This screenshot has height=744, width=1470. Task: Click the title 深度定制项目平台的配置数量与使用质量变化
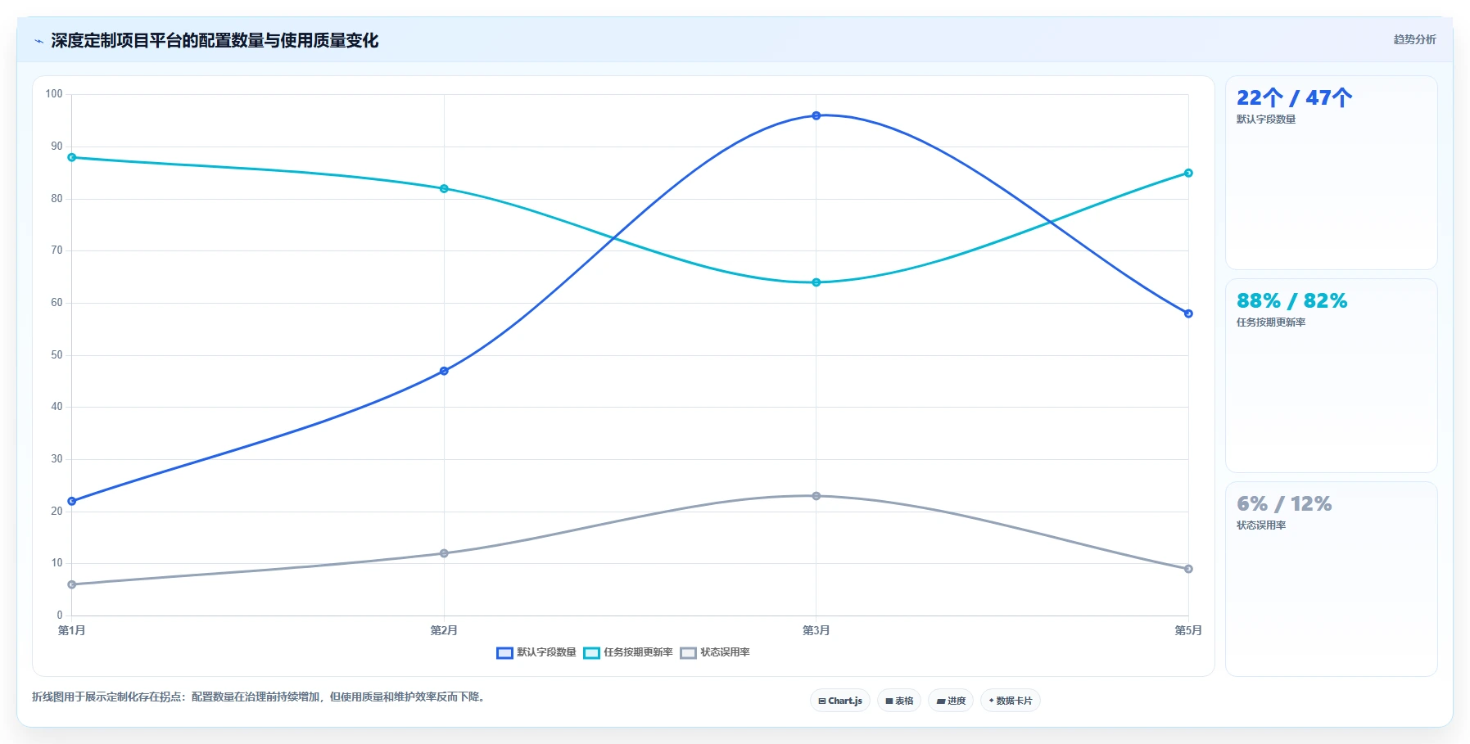click(215, 41)
